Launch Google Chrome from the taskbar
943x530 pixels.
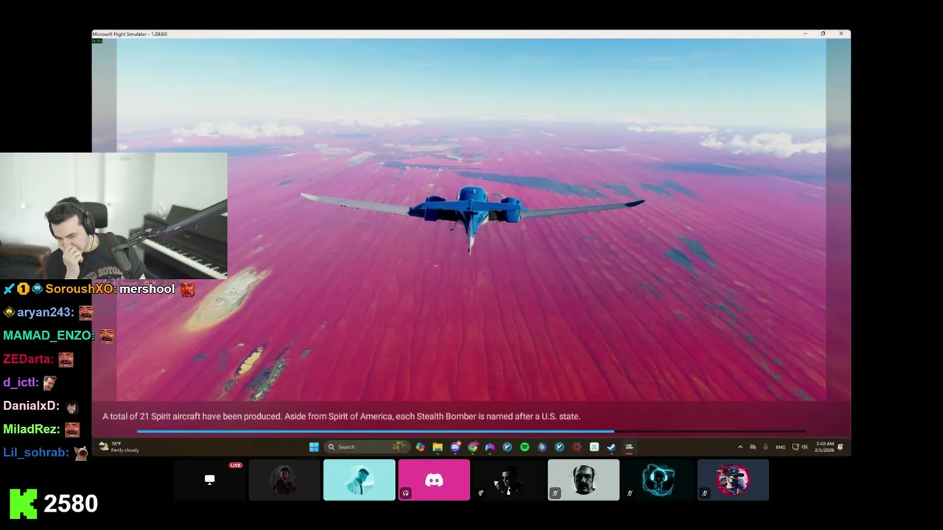click(473, 447)
